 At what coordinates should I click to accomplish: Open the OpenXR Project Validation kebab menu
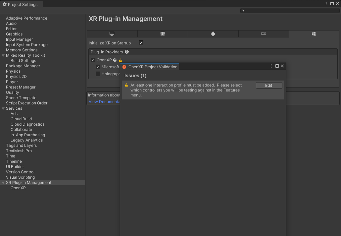271,66
